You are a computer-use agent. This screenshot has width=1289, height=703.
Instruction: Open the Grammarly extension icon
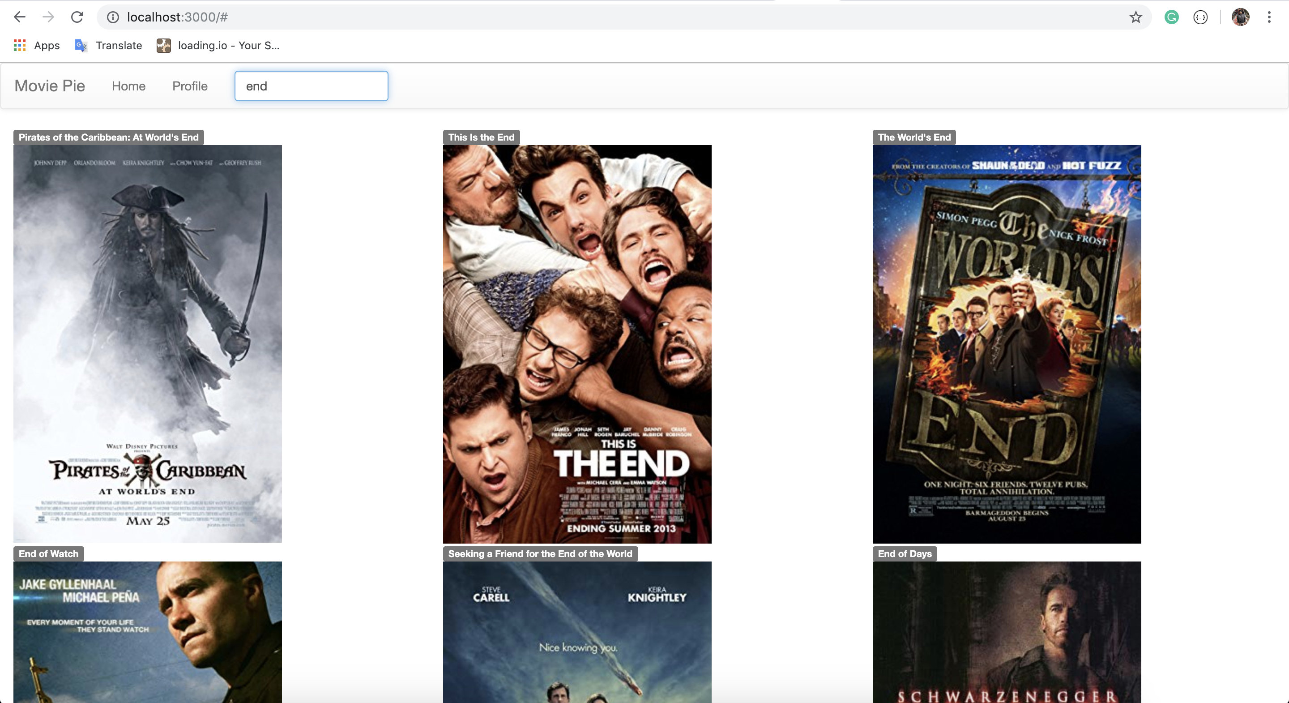pyautogui.click(x=1171, y=17)
